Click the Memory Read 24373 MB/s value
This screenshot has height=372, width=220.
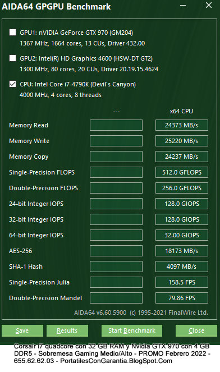point(182,125)
